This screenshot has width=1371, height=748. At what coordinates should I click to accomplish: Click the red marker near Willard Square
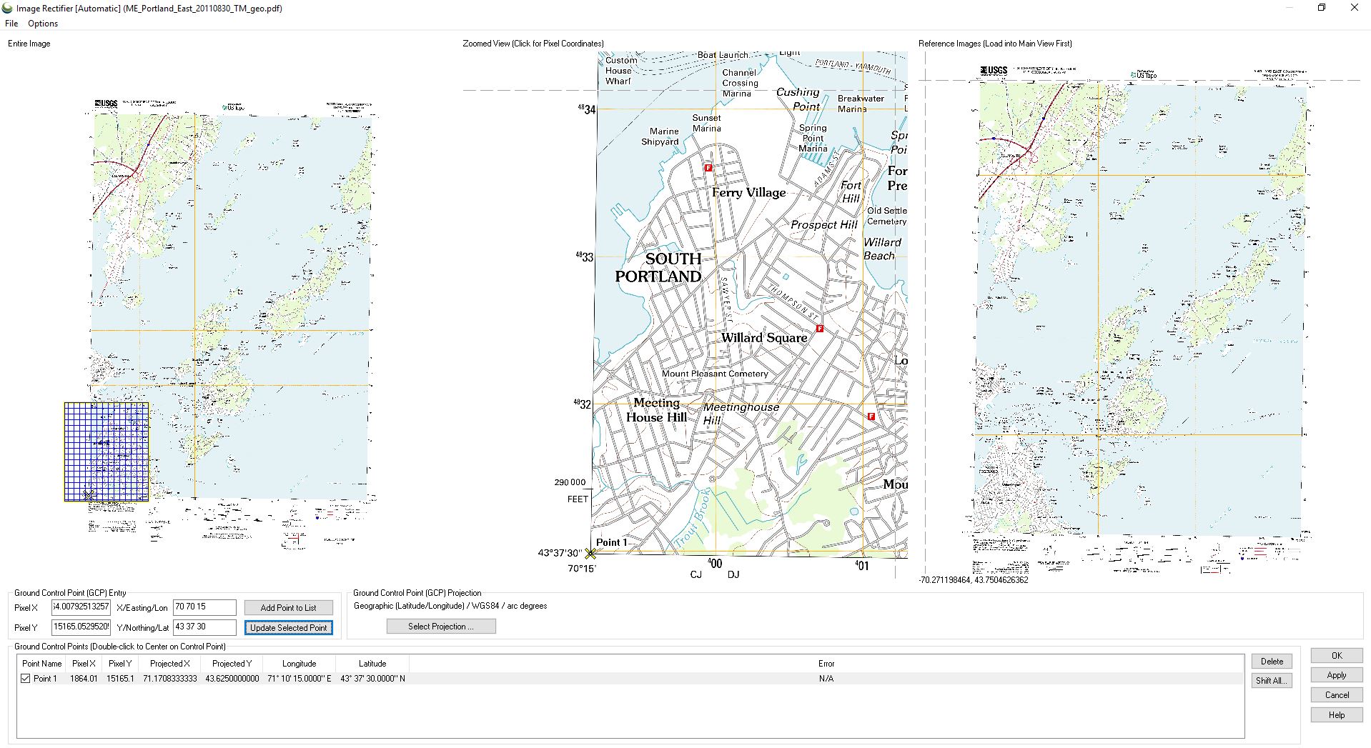tap(820, 329)
